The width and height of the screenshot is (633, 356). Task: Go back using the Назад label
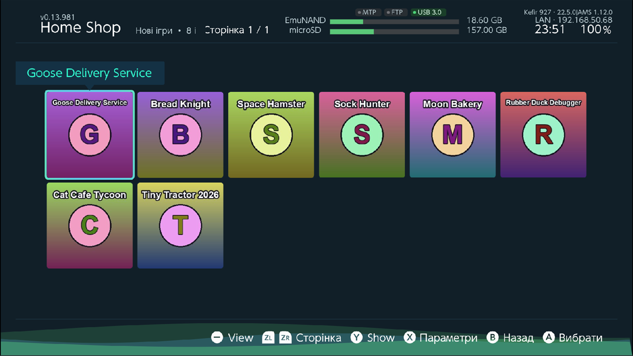click(518, 338)
